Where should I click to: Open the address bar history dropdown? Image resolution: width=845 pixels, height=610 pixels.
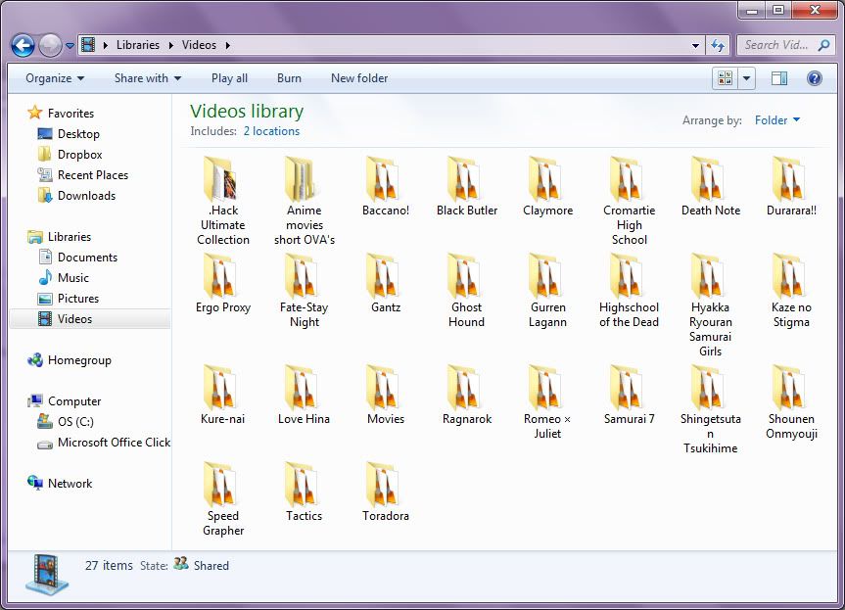click(x=695, y=46)
